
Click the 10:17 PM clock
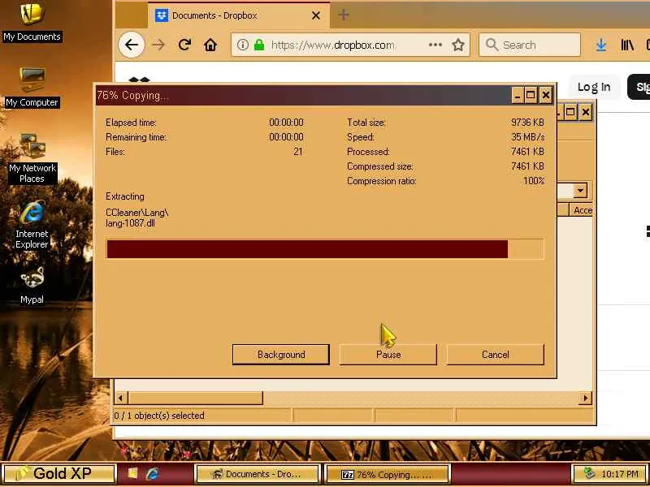click(620, 474)
